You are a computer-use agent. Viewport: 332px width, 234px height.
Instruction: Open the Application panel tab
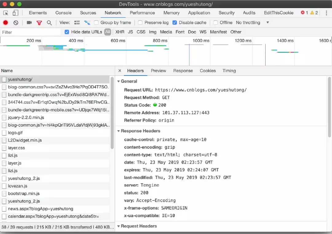tap(199, 13)
